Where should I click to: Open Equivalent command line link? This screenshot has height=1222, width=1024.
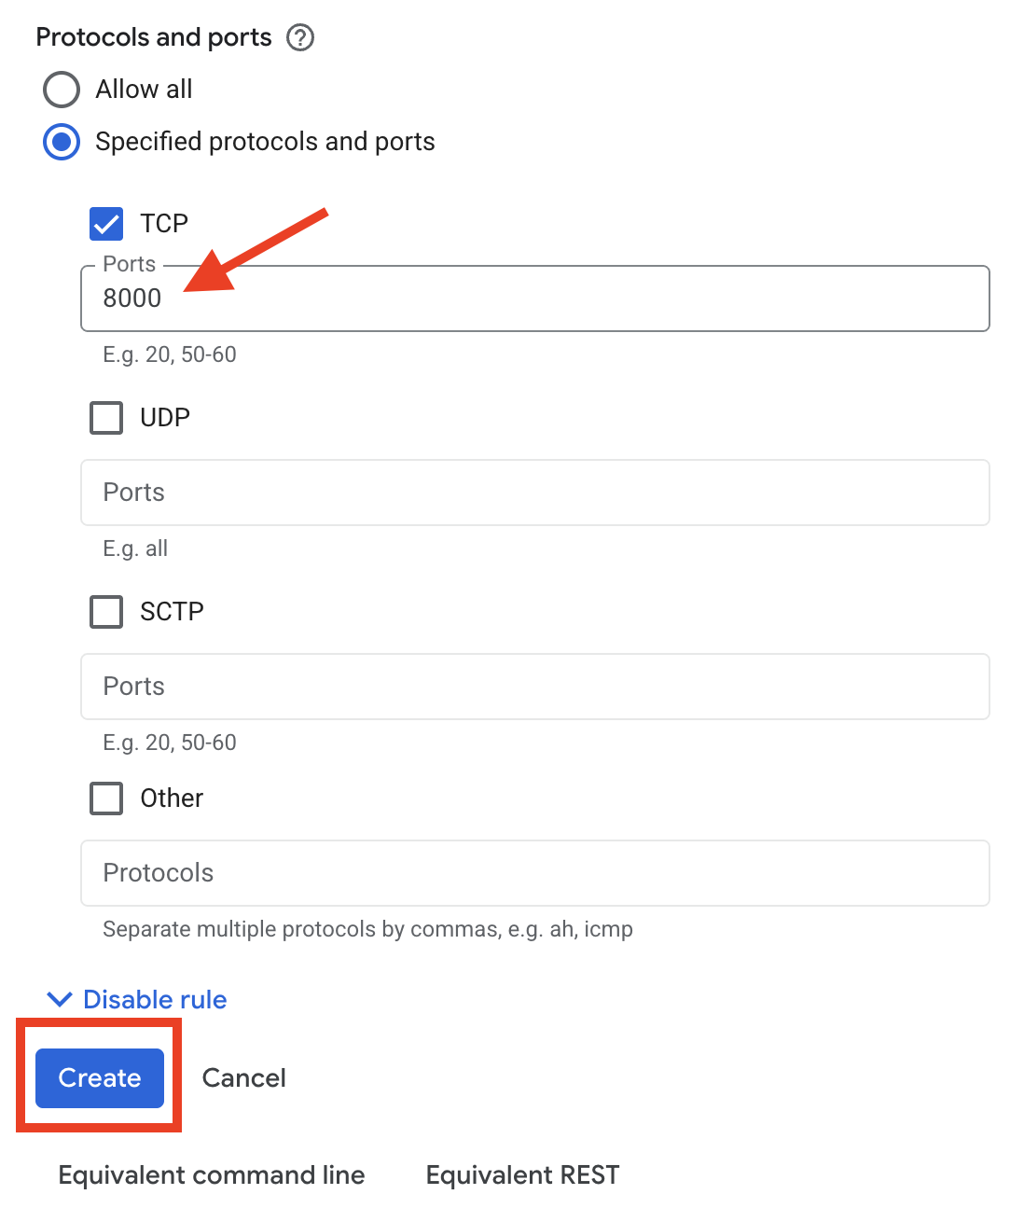[x=212, y=1175]
